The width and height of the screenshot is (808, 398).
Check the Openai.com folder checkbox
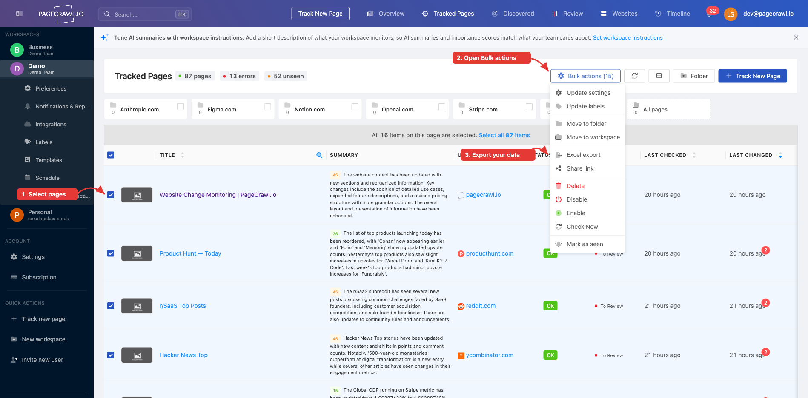pyautogui.click(x=442, y=107)
